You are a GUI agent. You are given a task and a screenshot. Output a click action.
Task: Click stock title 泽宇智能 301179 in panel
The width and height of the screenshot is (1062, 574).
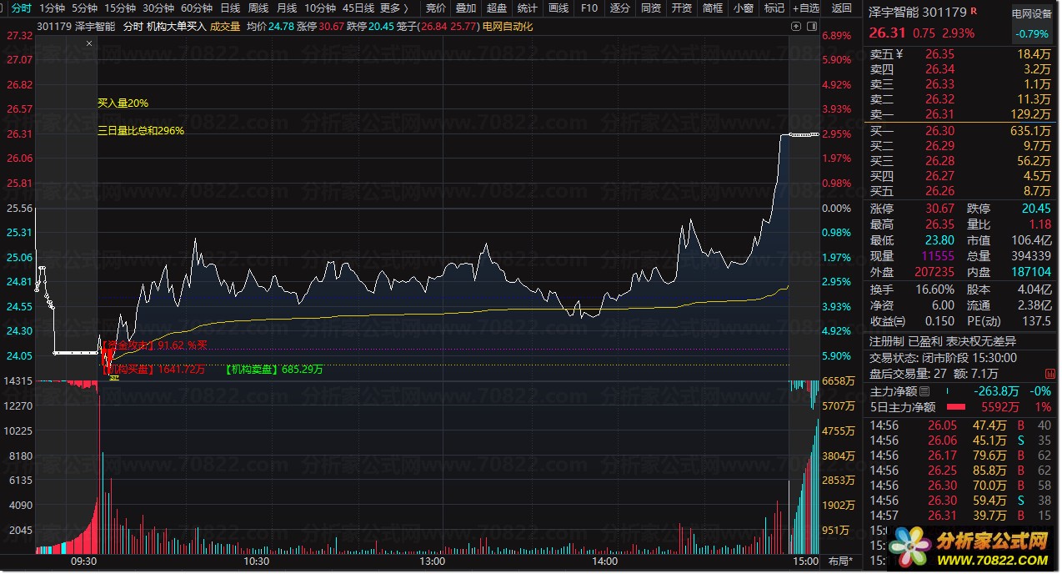pos(918,13)
